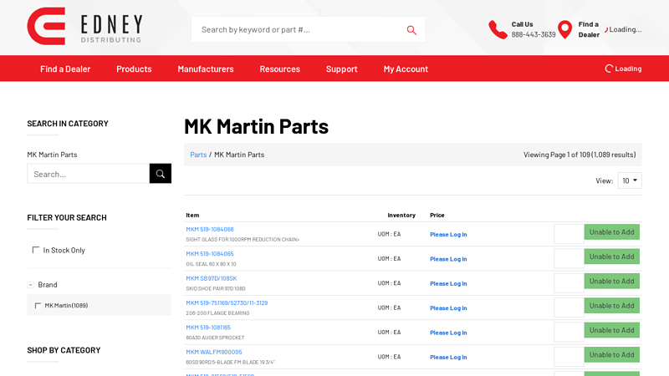Click the Inventory column header
669x376 pixels.
pyautogui.click(x=401, y=216)
